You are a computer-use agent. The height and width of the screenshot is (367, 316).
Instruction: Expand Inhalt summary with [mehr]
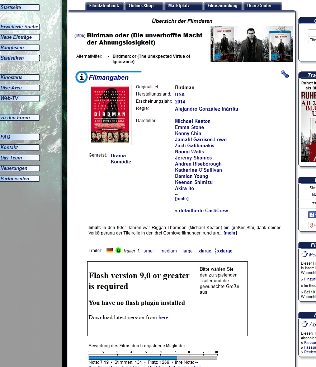click(x=230, y=233)
